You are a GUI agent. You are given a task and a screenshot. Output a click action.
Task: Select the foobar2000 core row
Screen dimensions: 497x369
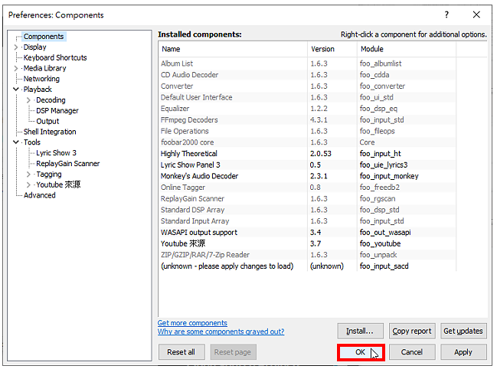pyautogui.click(x=307, y=142)
